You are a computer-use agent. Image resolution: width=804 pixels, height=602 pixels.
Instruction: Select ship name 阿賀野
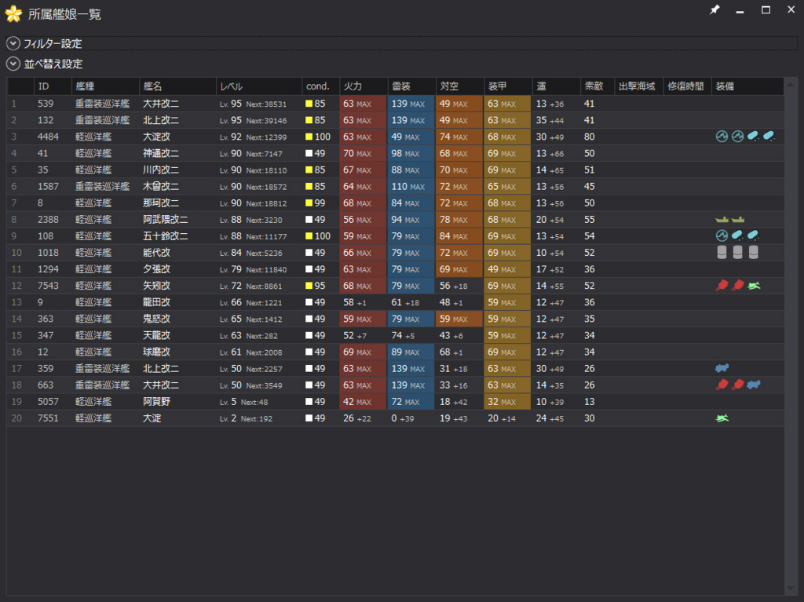coord(156,402)
